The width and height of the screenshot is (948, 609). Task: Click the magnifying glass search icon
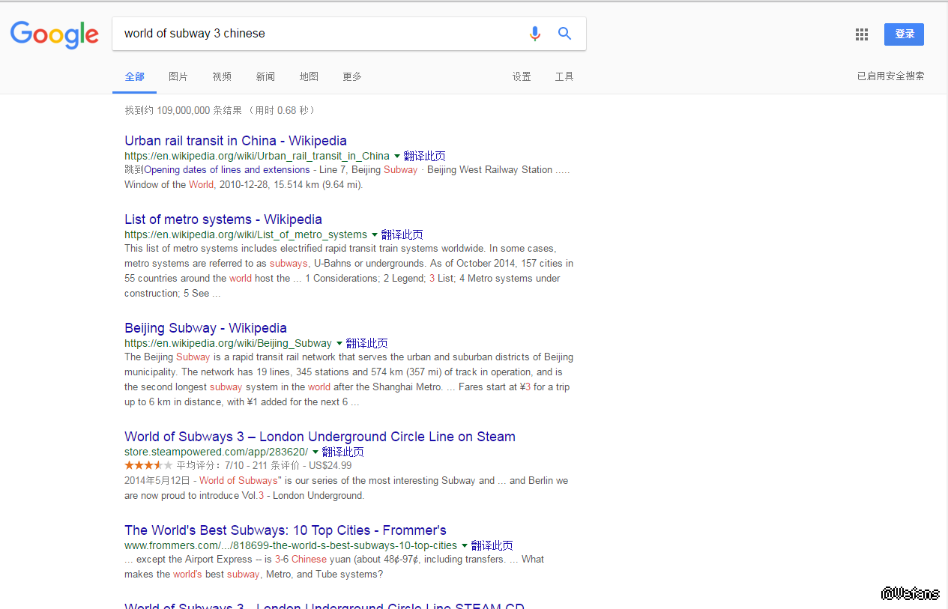(x=565, y=34)
